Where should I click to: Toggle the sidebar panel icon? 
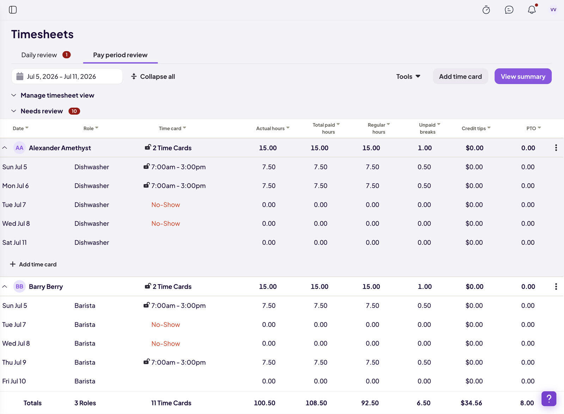[x=13, y=10]
